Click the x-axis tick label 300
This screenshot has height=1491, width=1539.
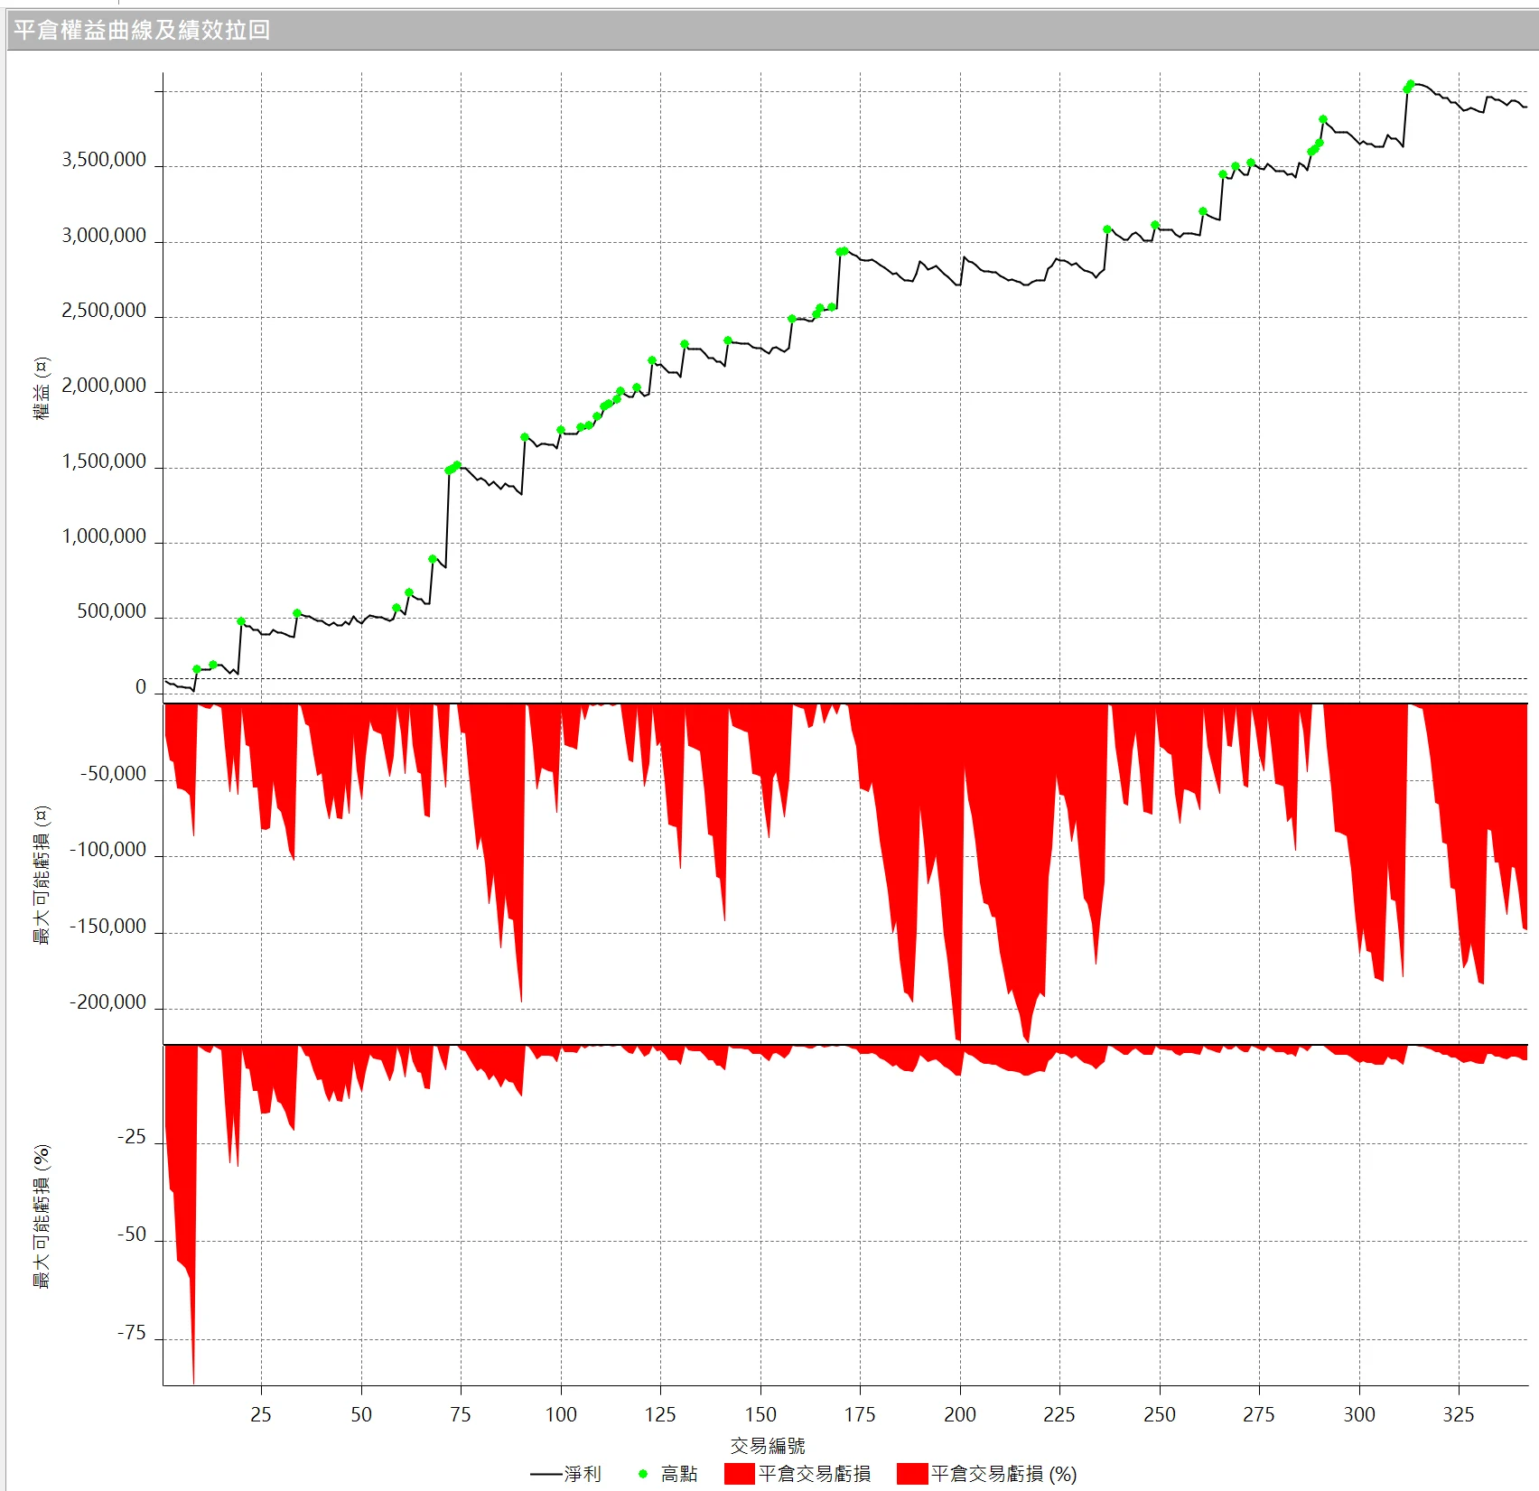click(x=1359, y=1415)
